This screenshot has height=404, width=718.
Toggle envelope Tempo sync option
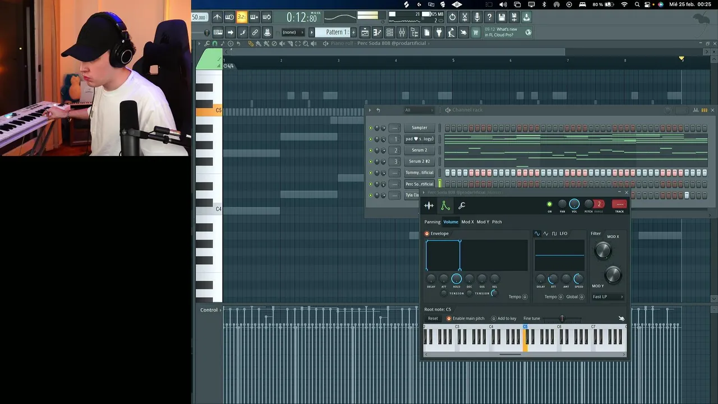coord(525,297)
